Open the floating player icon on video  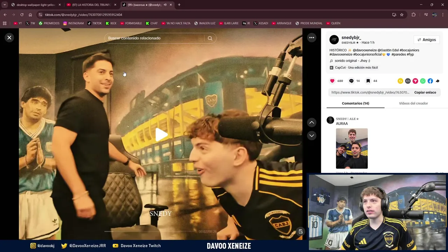[300, 231]
